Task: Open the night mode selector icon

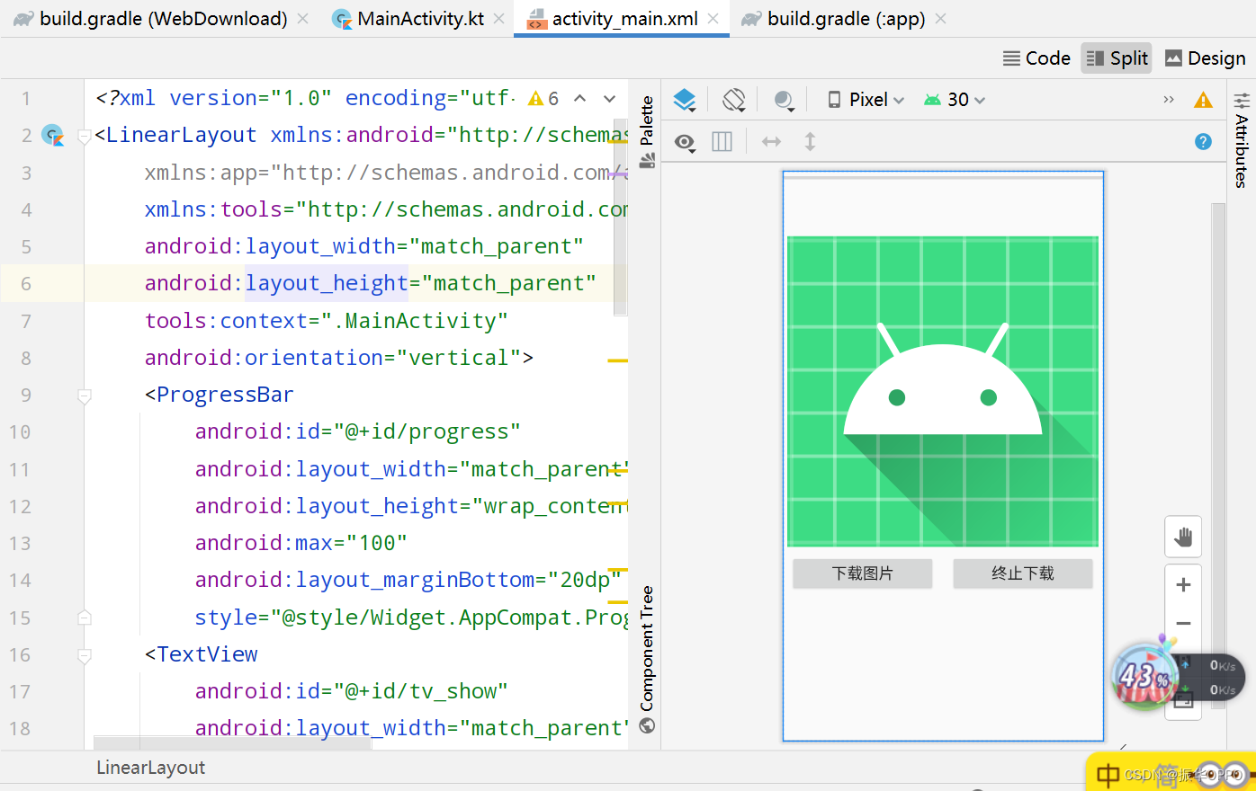Action: pyautogui.click(x=784, y=100)
